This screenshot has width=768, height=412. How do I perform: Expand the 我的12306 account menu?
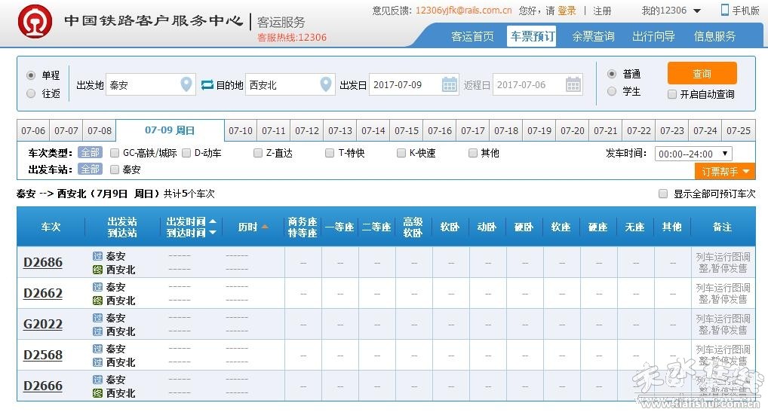pyautogui.click(x=671, y=11)
